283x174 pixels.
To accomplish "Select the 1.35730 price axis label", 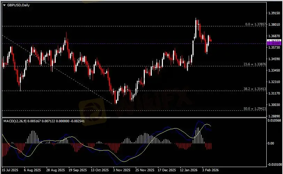I will (x=274, y=47).
